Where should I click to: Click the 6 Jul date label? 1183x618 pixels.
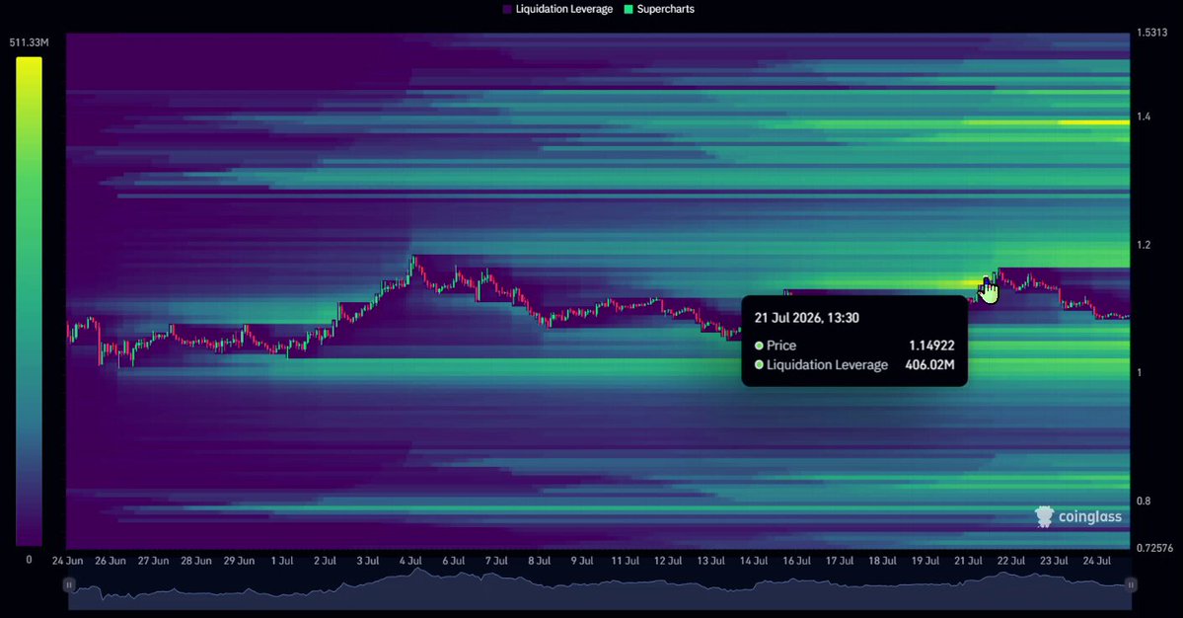pyautogui.click(x=454, y=561)
